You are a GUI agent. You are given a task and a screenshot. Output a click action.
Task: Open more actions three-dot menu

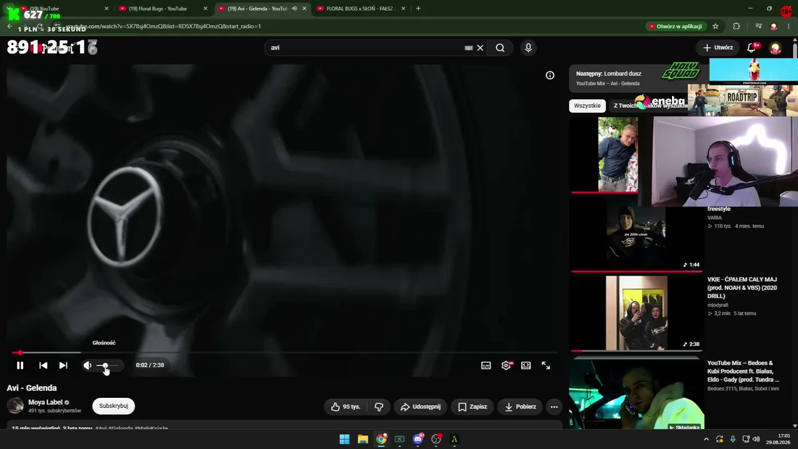554,407
